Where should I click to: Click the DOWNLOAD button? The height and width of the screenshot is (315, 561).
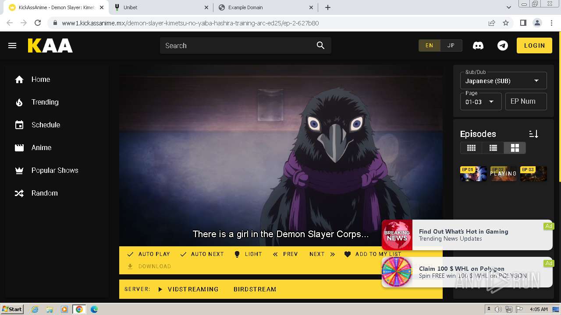(x=149, y=266)
